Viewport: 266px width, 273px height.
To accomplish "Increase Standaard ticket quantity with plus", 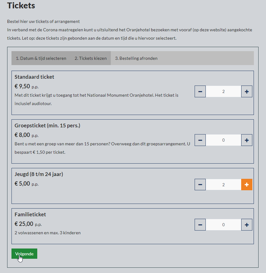I will pos(247,91).
